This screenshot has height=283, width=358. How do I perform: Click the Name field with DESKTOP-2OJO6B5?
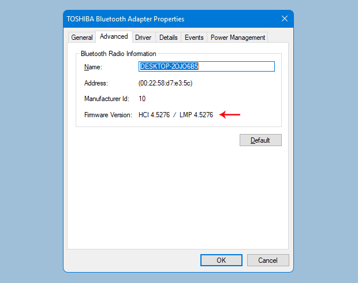coord(206,66)
